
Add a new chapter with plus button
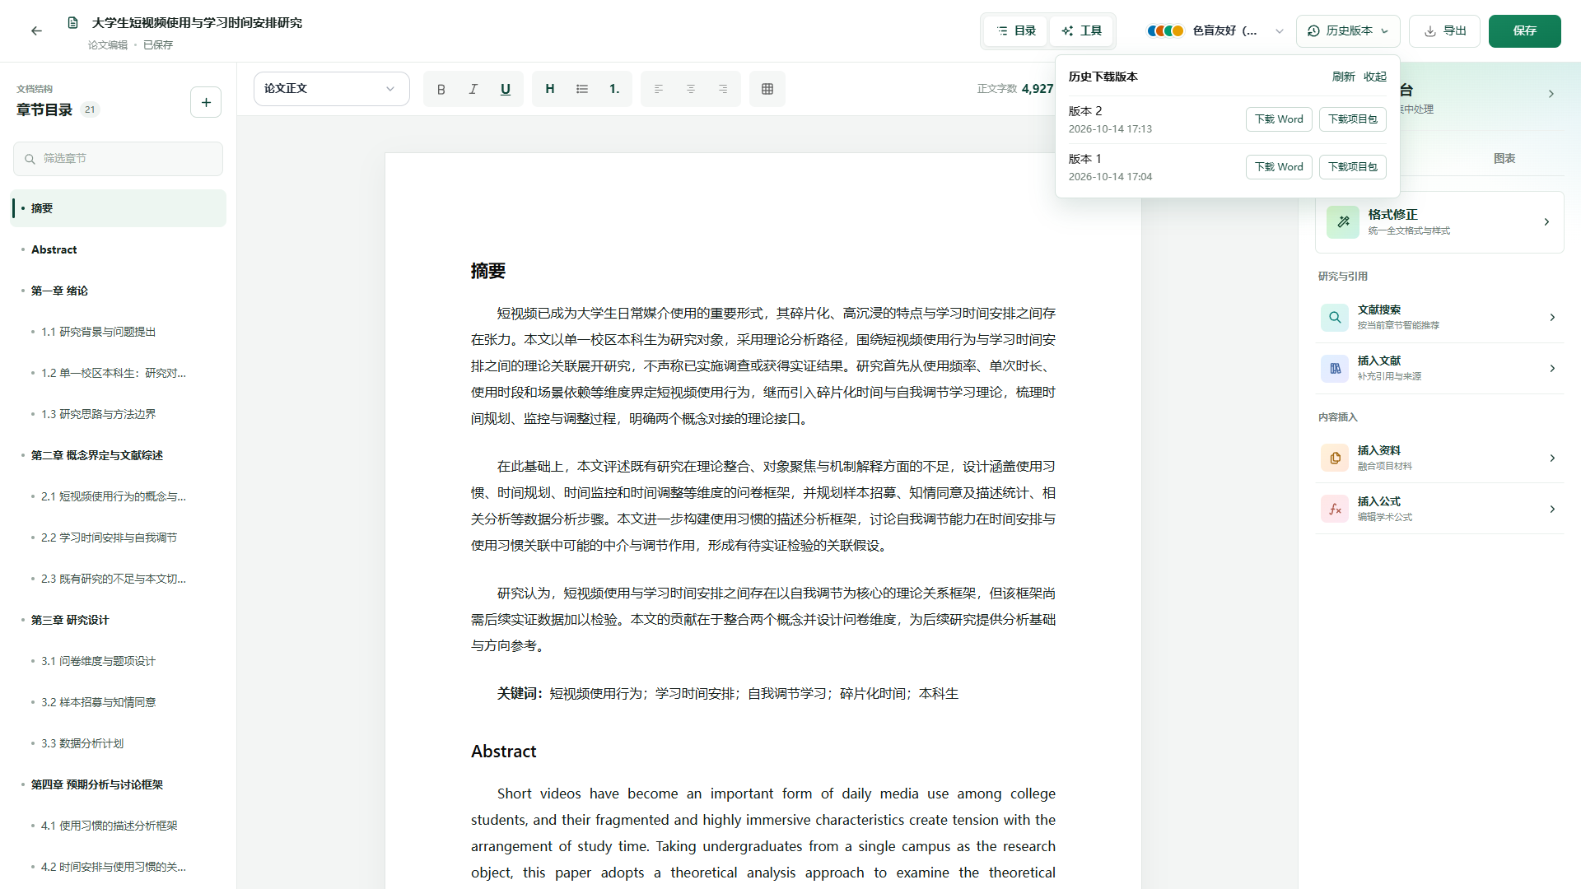pyautogui.click(x=206, y=102)
